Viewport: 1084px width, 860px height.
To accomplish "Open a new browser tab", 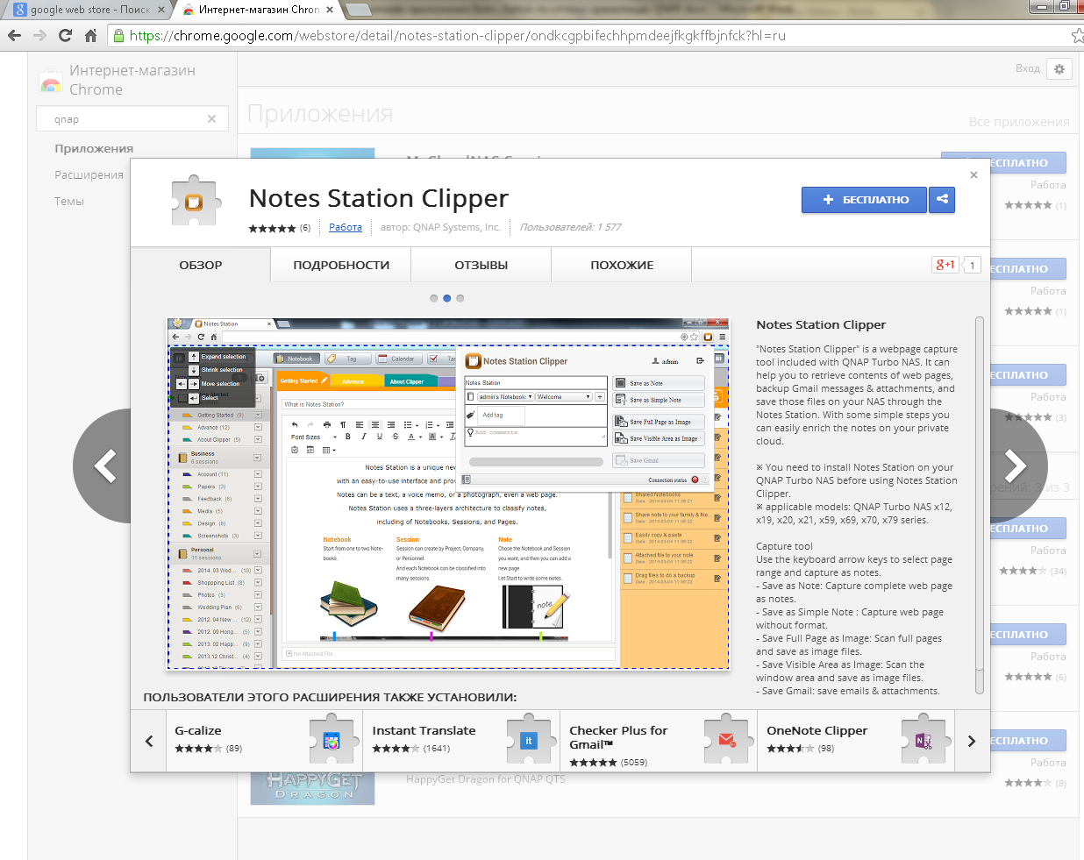I will point(358,10).
